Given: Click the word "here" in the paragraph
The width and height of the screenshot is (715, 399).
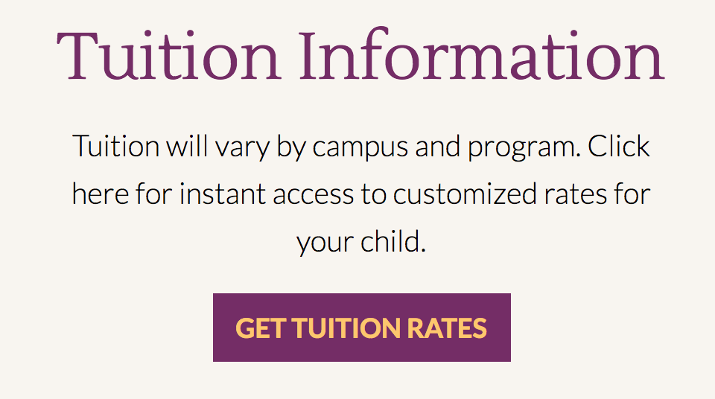Looking at the screenshot, I should coord(100,194).
